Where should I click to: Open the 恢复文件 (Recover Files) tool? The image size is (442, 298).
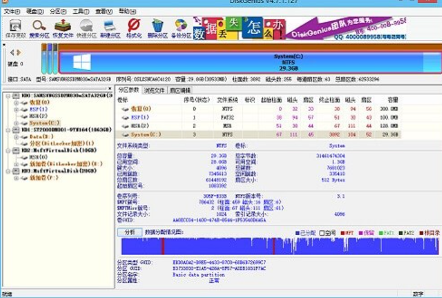pos(63,28)
